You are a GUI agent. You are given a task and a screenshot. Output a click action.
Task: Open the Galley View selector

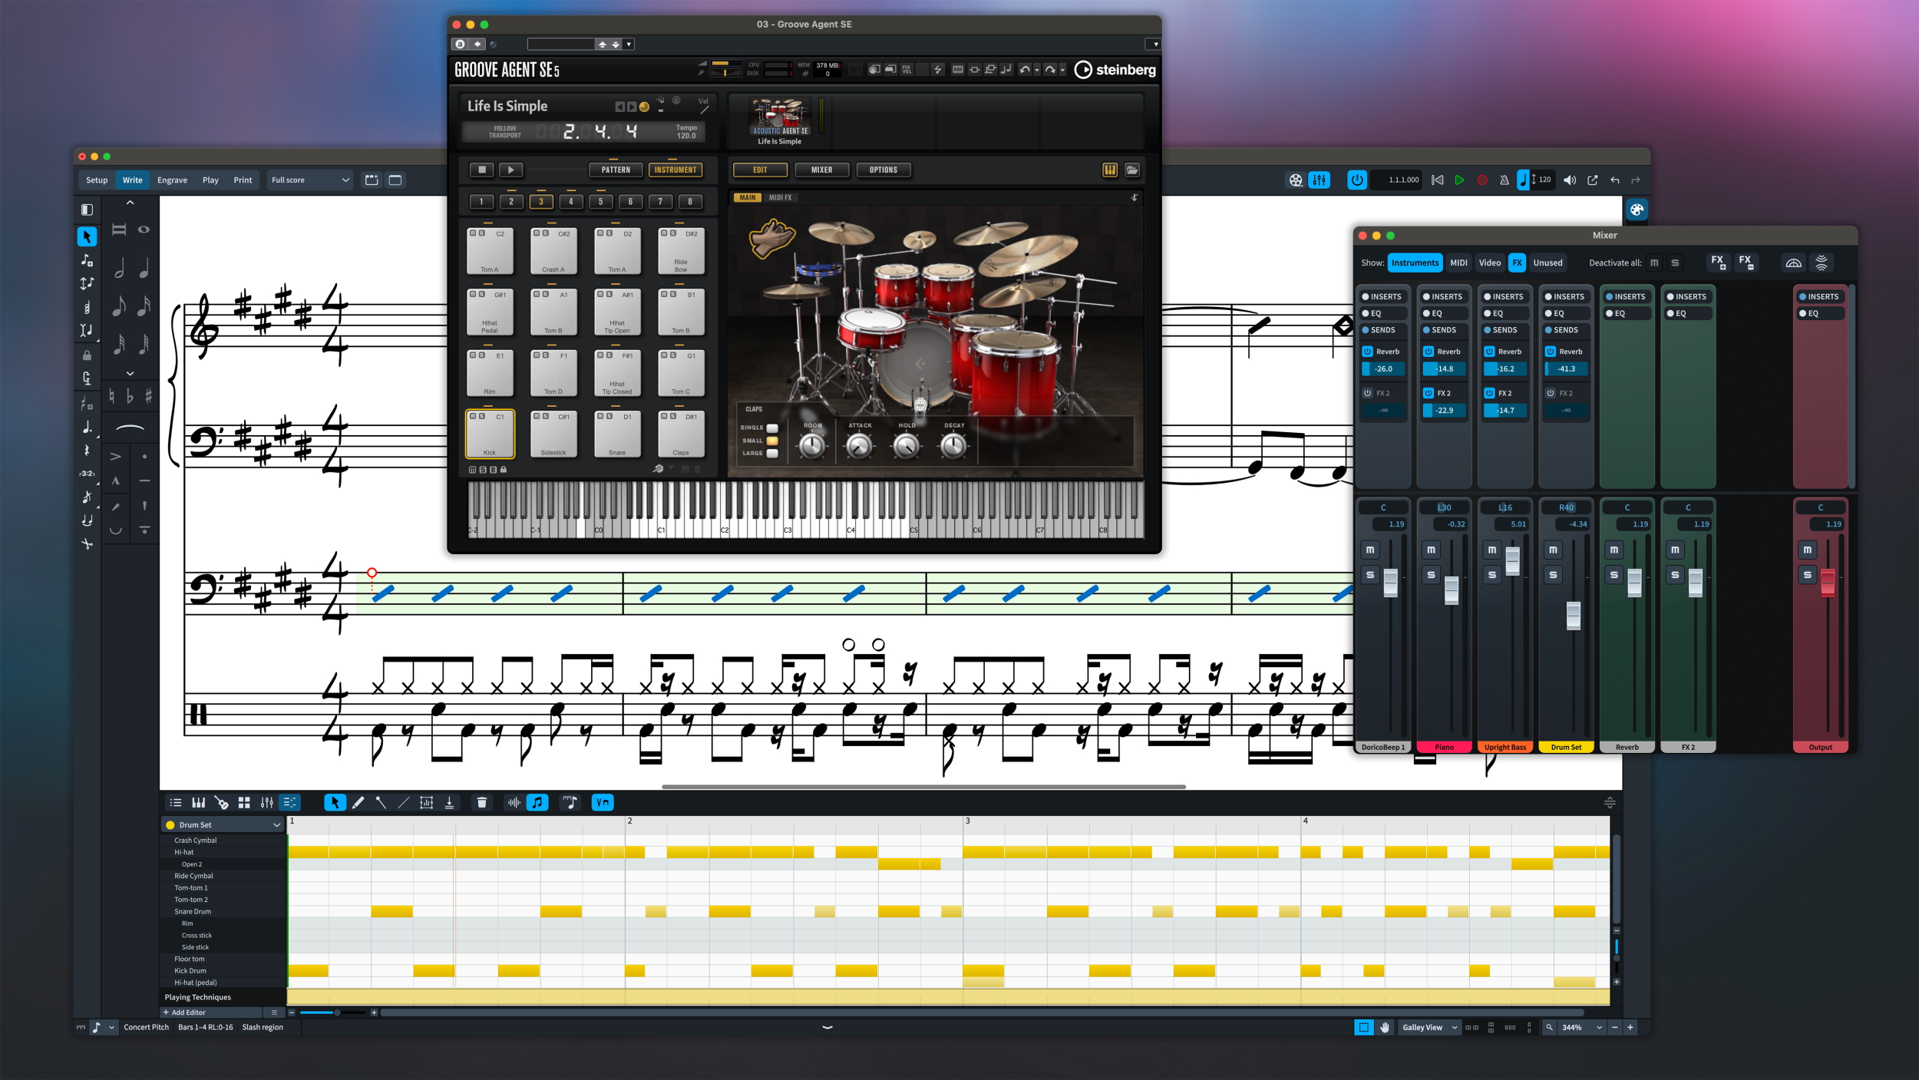pyautogui.click(x=1429, y=1028)
